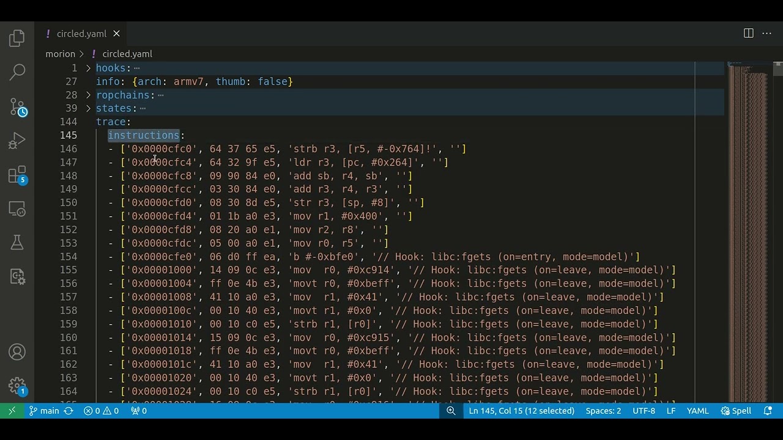Click address '0x00001018' text
Viewport: 783px width, 440px height.
[x=161, y=351]
